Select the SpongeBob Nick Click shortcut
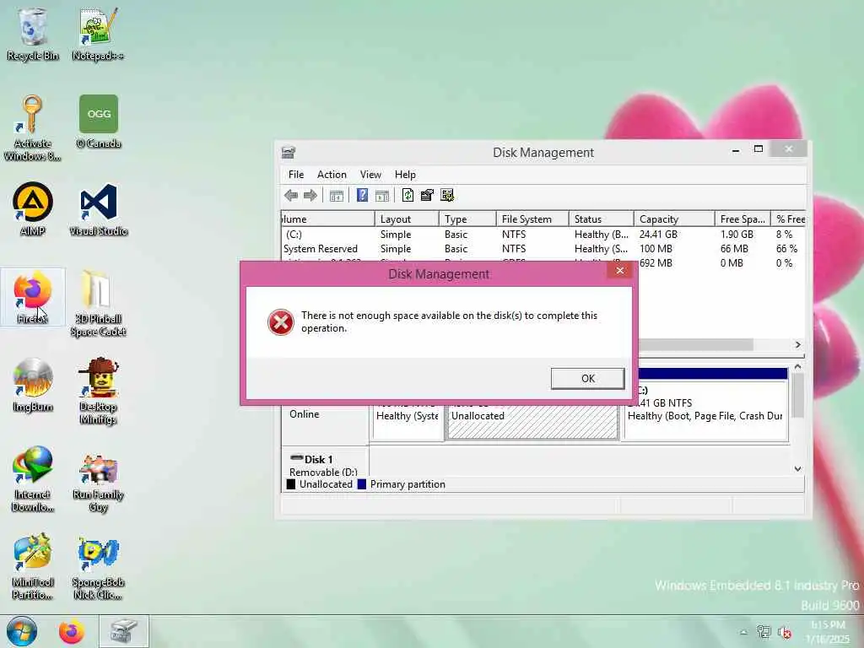 point(98,568)
